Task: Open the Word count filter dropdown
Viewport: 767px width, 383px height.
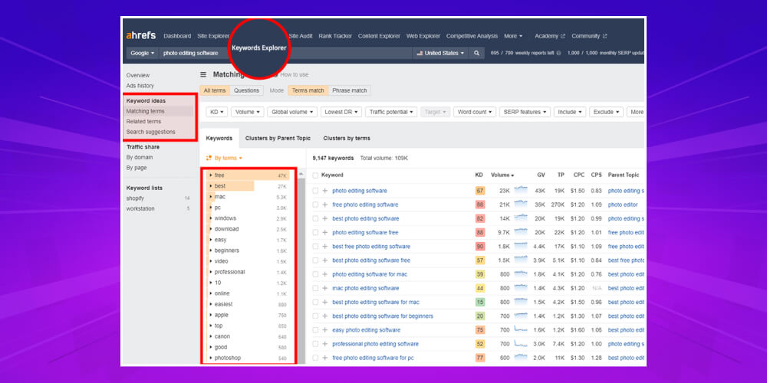Action: pyautogui.click(x=475, y=112)
